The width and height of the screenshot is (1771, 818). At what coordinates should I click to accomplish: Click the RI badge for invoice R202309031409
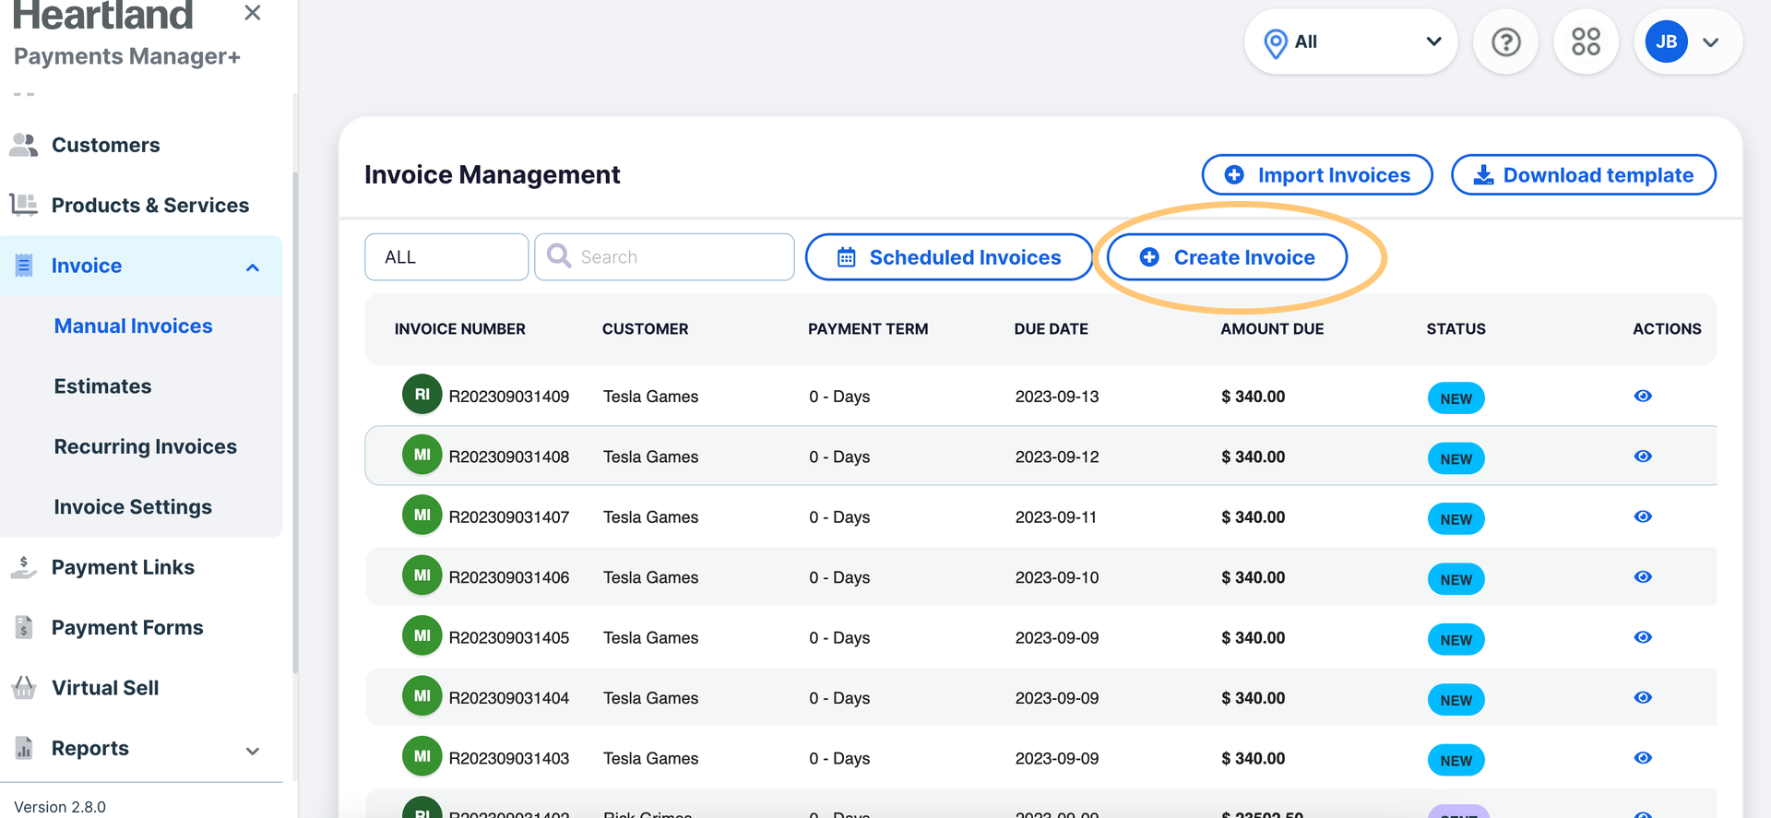point(422,395)
